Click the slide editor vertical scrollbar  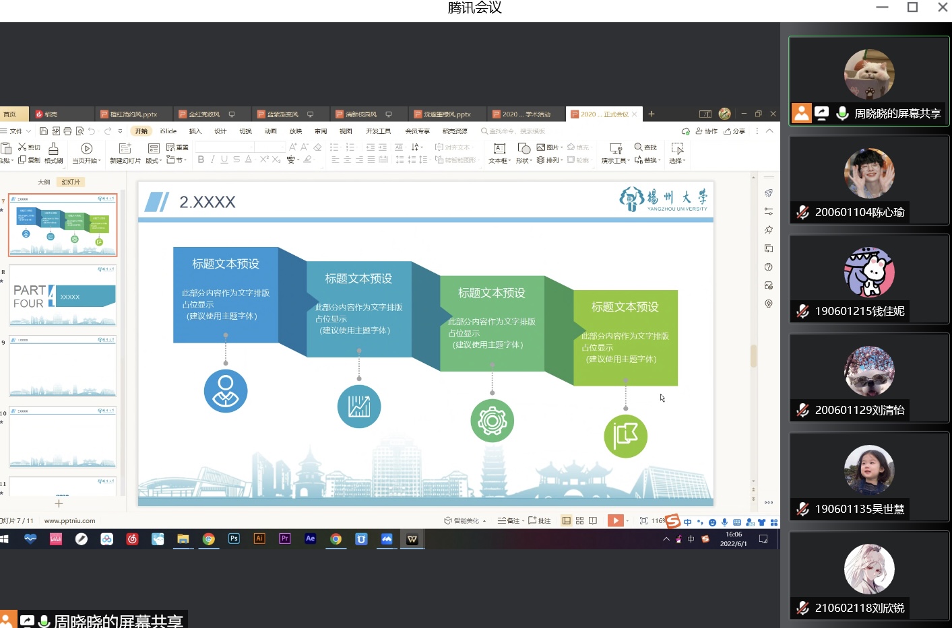click(753, 355)
